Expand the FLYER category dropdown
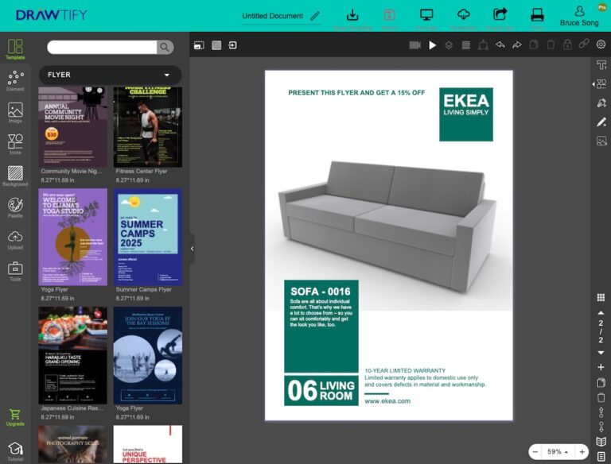The height and width of the screenshot is (464, 611). pos(110,75)
